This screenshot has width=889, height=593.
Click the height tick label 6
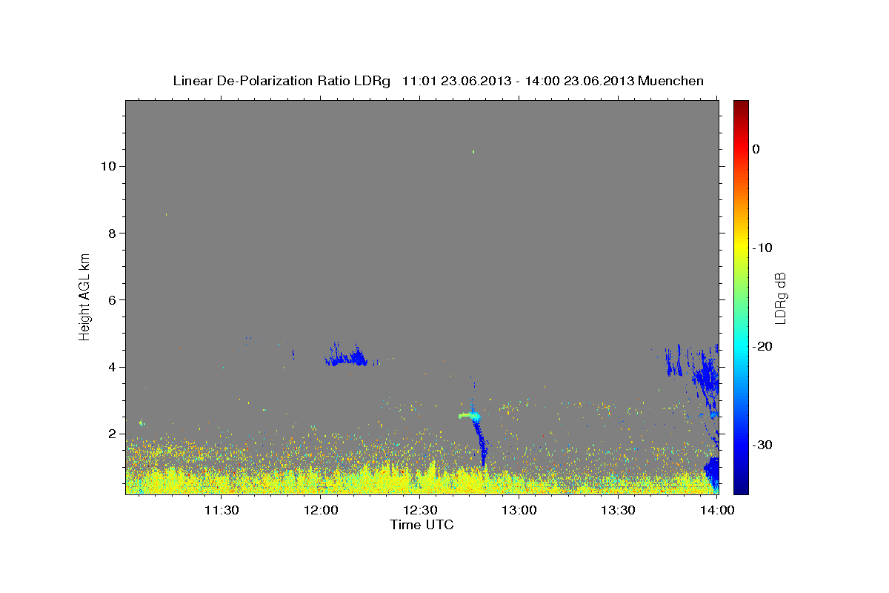112,300
